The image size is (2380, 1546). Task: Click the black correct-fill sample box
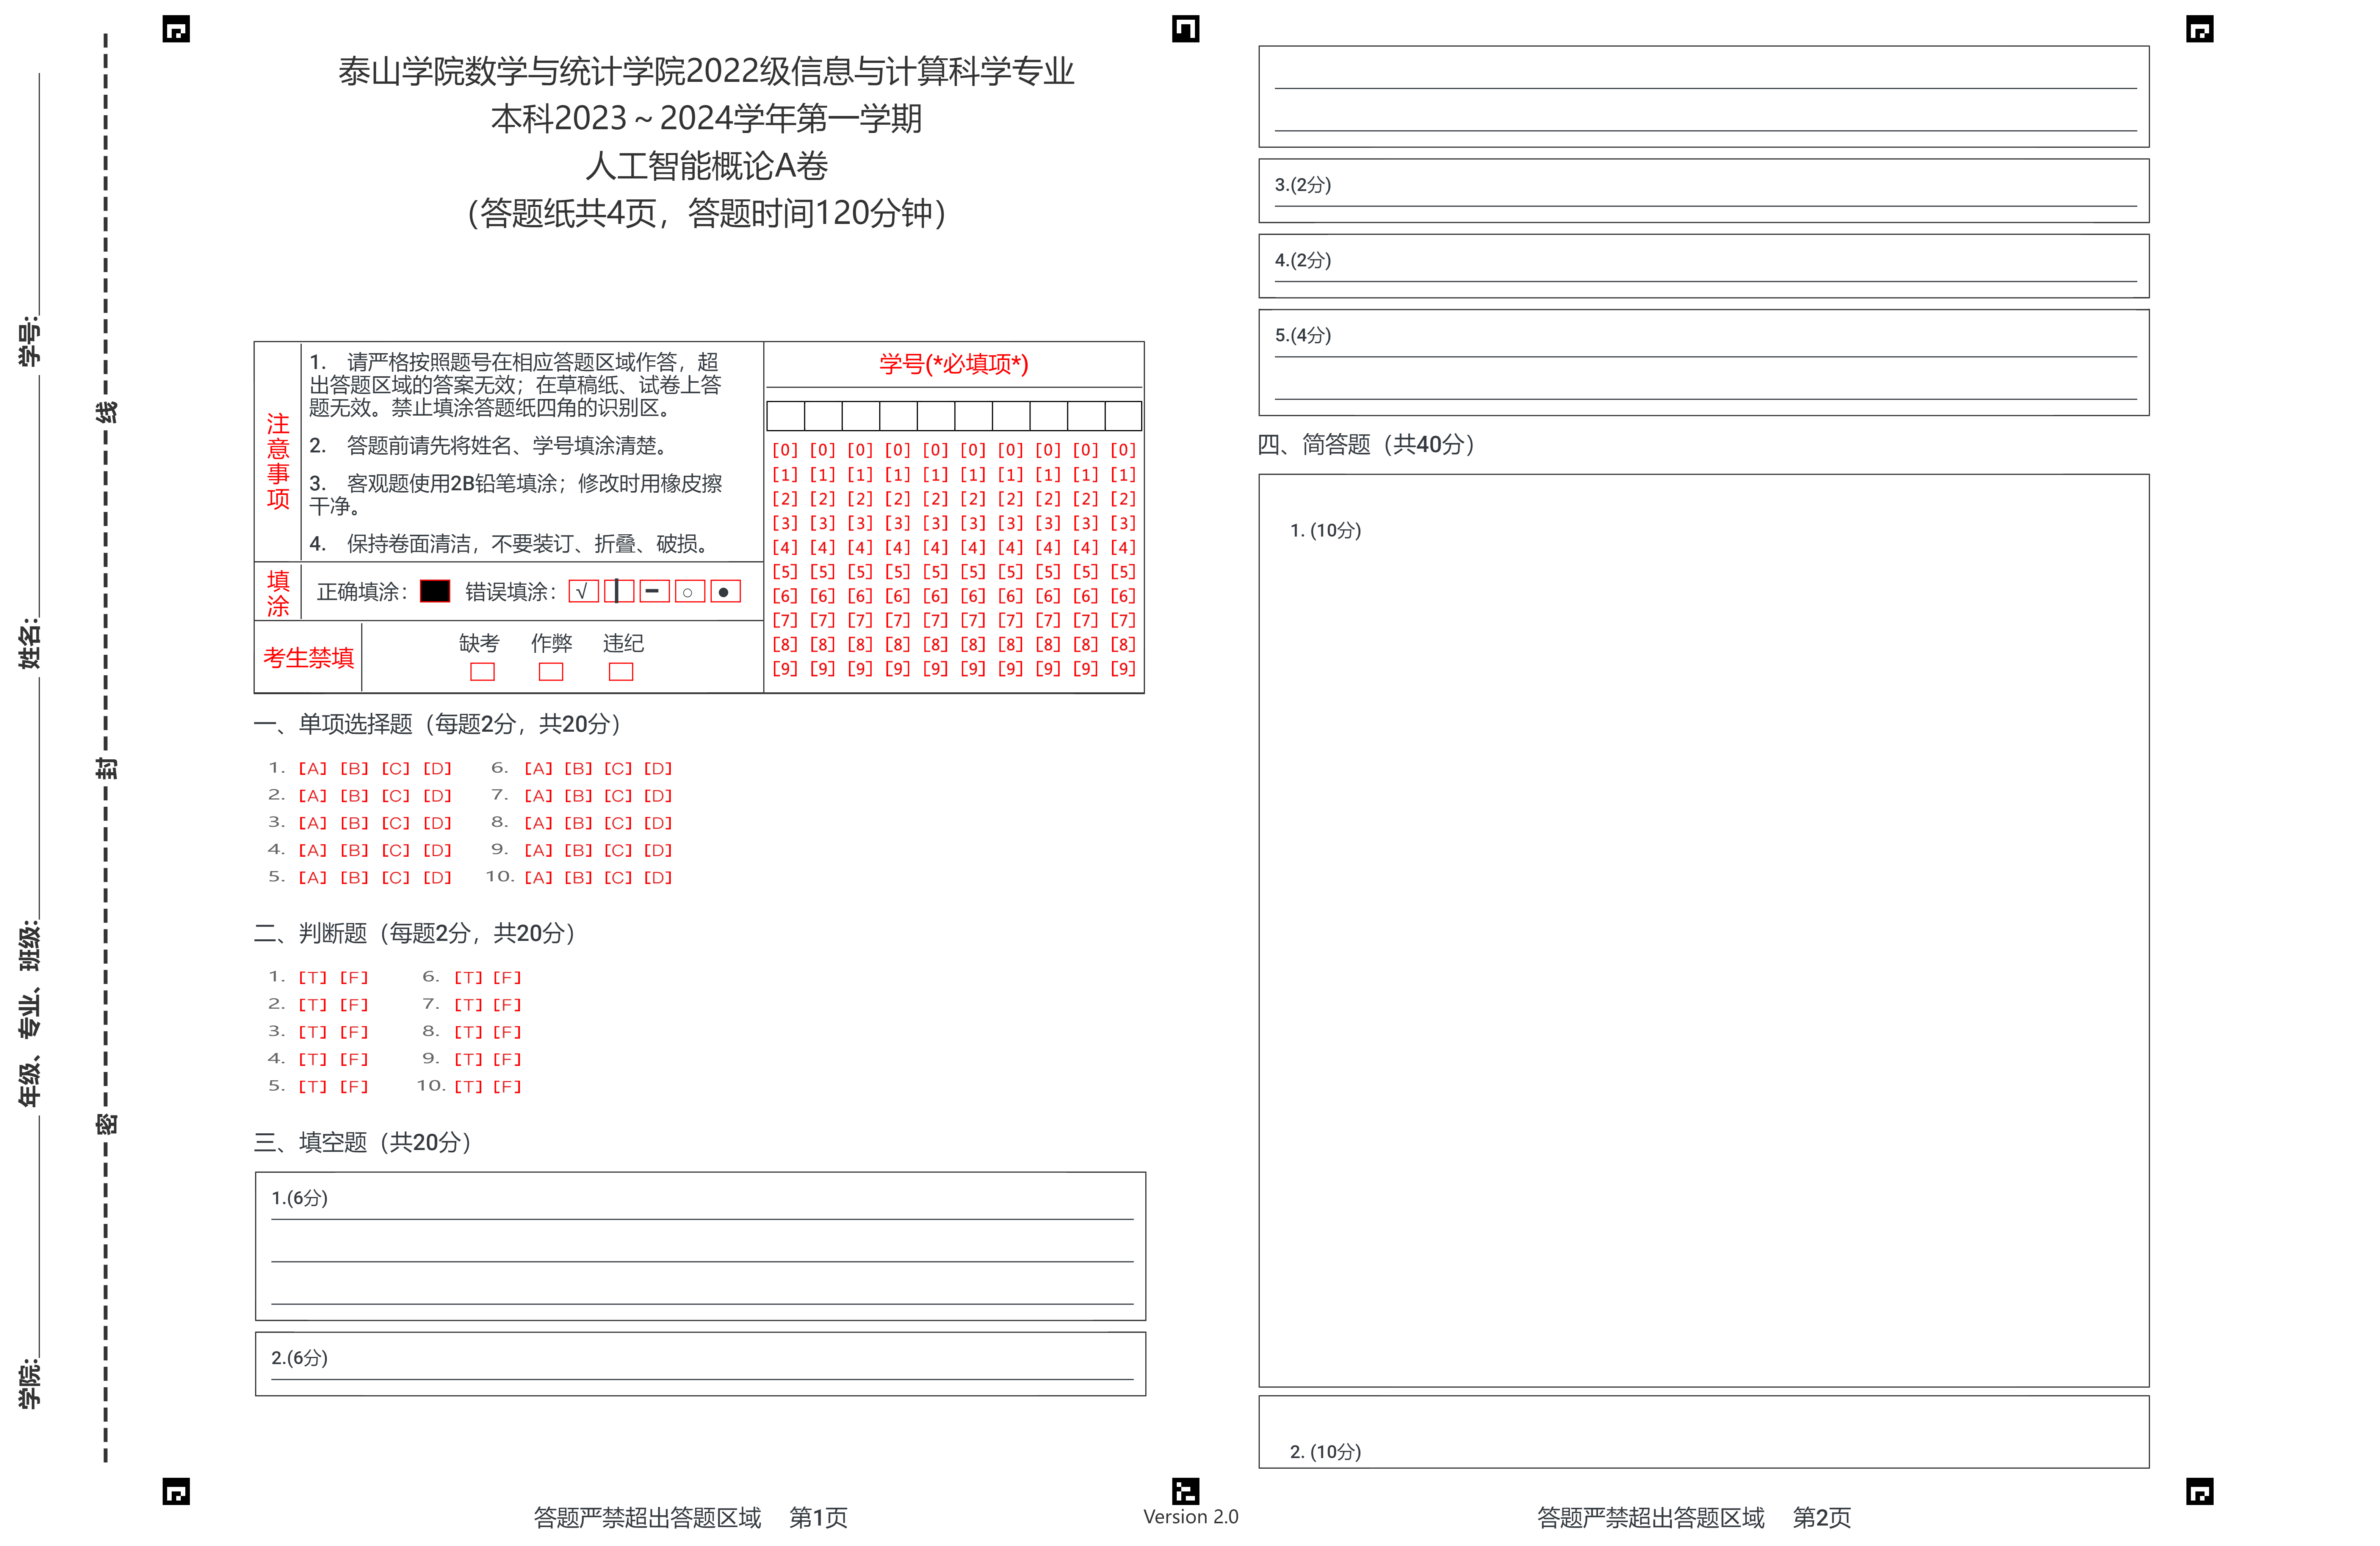(x=435, y=591)
